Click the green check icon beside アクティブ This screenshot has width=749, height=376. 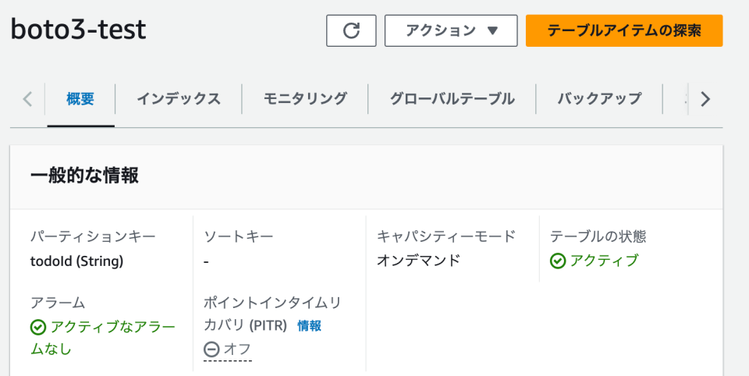pyautogui.click(x=558, y=261)
